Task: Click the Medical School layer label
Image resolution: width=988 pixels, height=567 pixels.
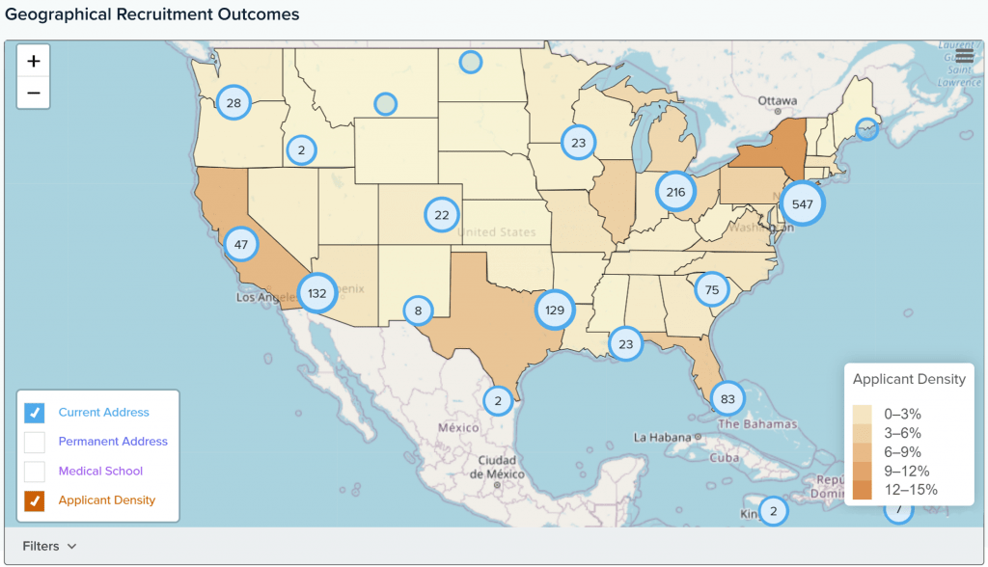Action: pos(100,472)
